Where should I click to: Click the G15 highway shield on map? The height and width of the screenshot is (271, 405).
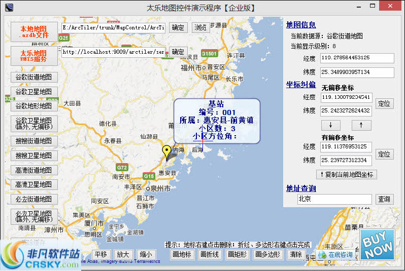(x=149, y=176)
